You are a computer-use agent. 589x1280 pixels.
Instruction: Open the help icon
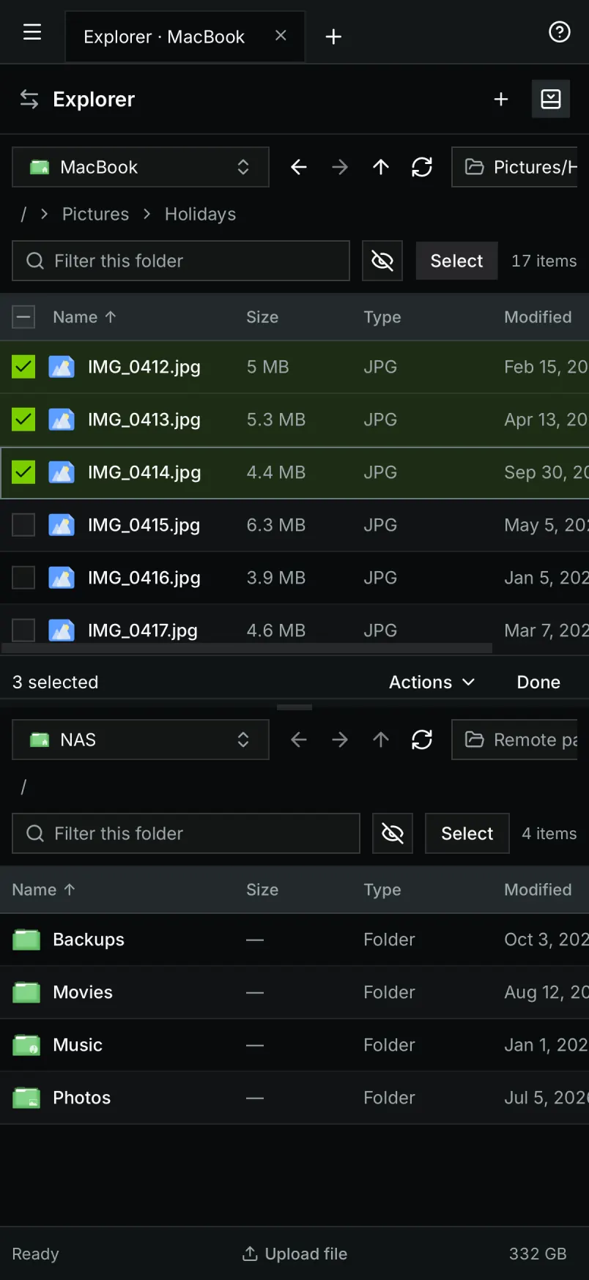pos(560,32)
